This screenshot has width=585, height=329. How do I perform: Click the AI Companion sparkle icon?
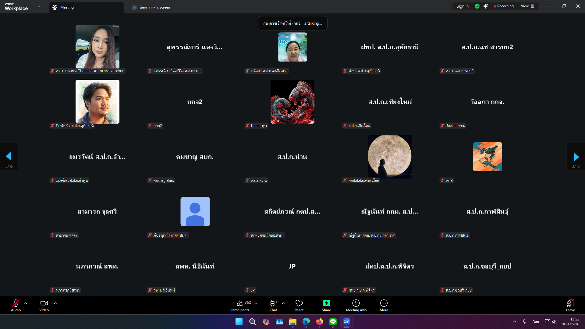coord(486,6)
